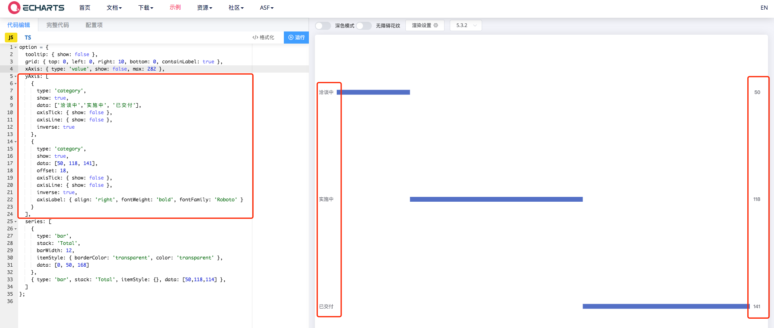774x328 pixels.
Task: Click the 已交付 bar in chart
Action: point(666,307)
